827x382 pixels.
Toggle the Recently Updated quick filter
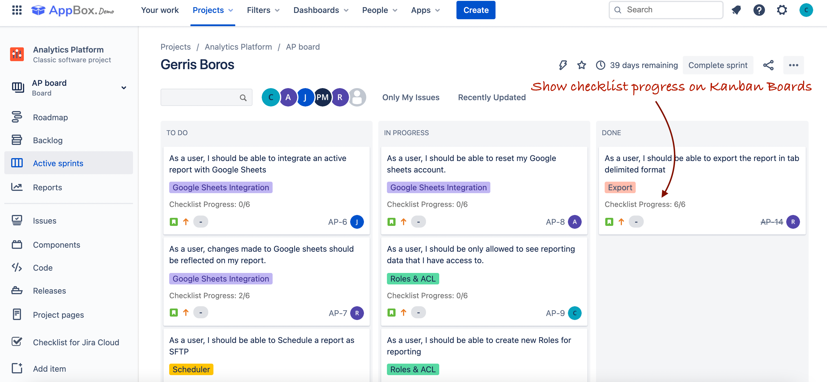click(491, 97)
